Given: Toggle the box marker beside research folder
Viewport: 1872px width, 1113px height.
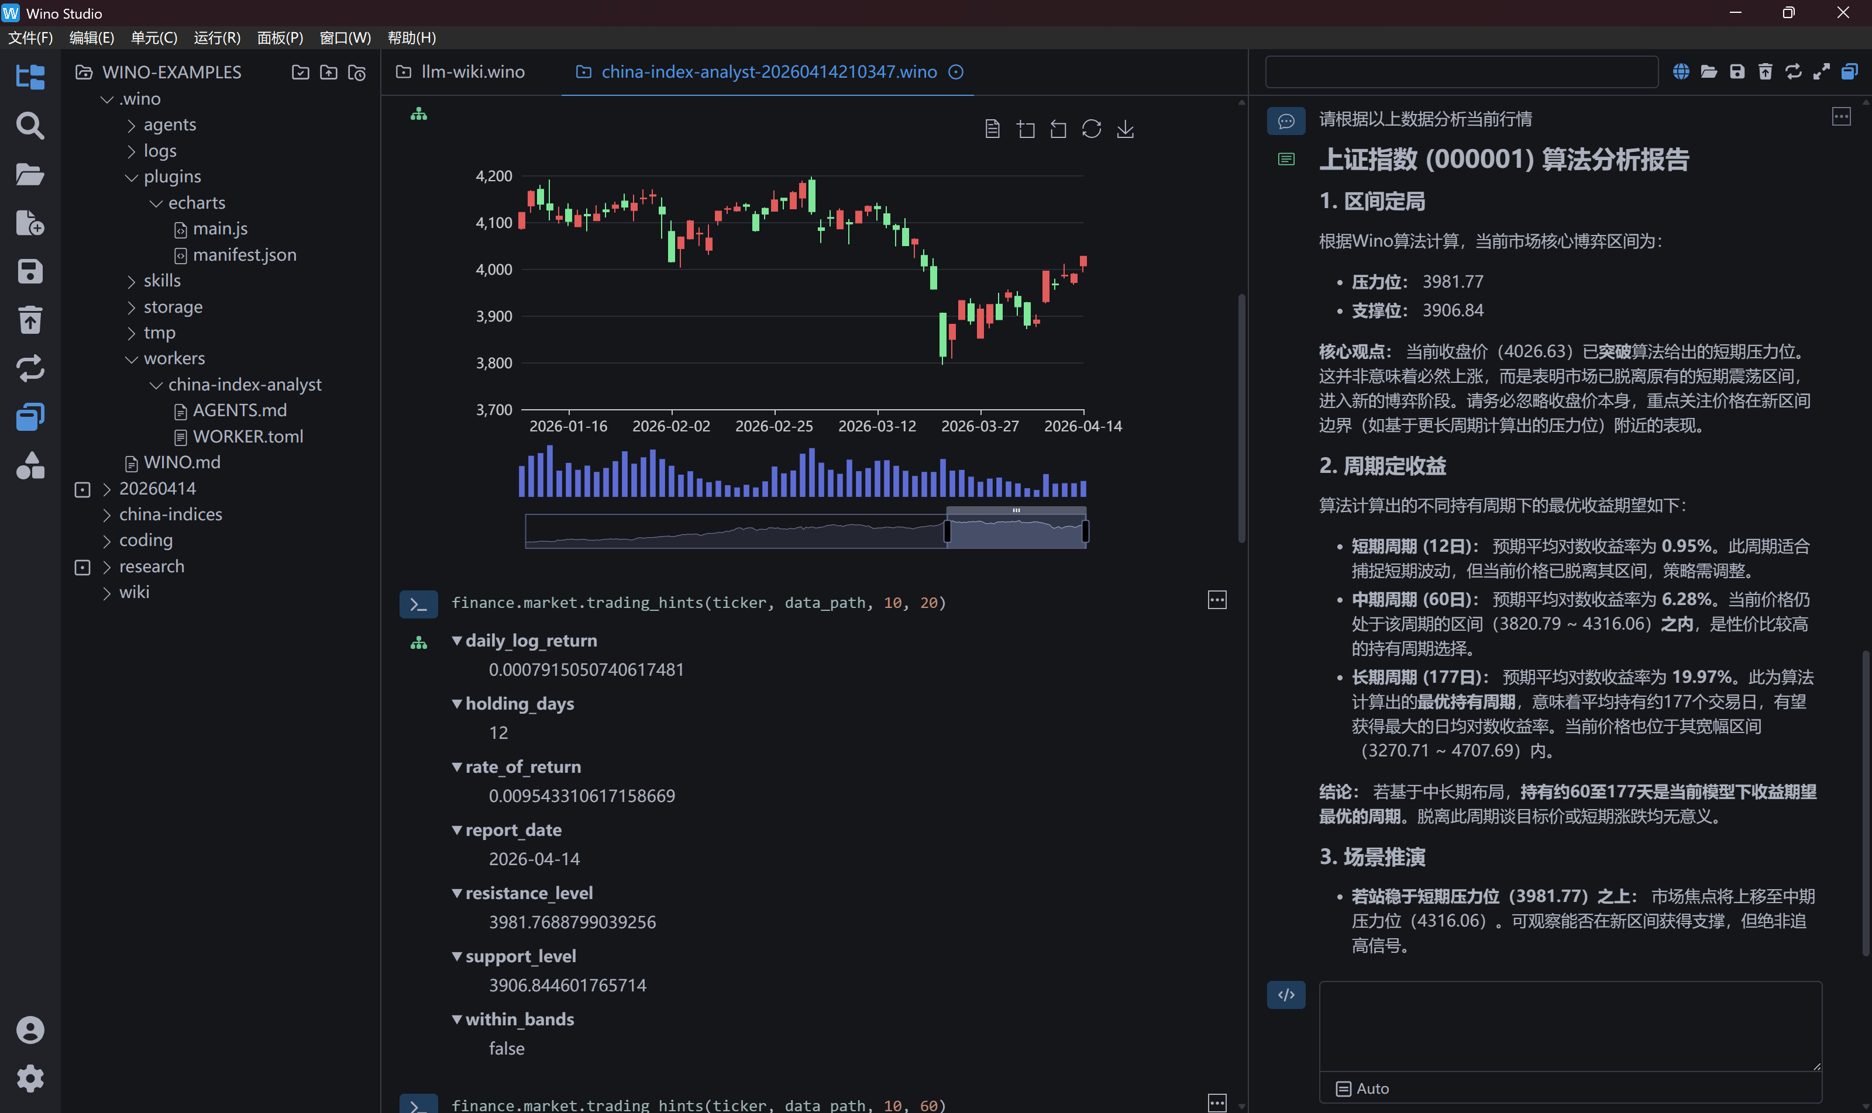Looking at the screenshot, I should click(82, 568).
